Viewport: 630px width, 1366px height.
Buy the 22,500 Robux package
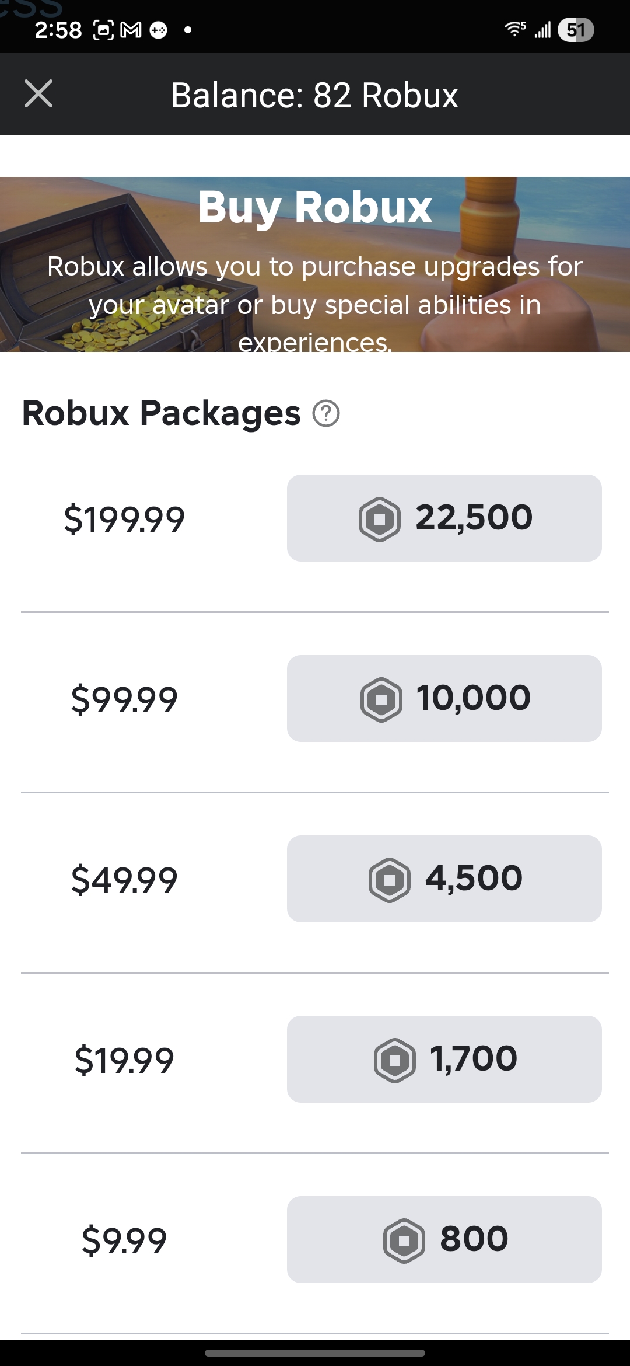(444, 518)
